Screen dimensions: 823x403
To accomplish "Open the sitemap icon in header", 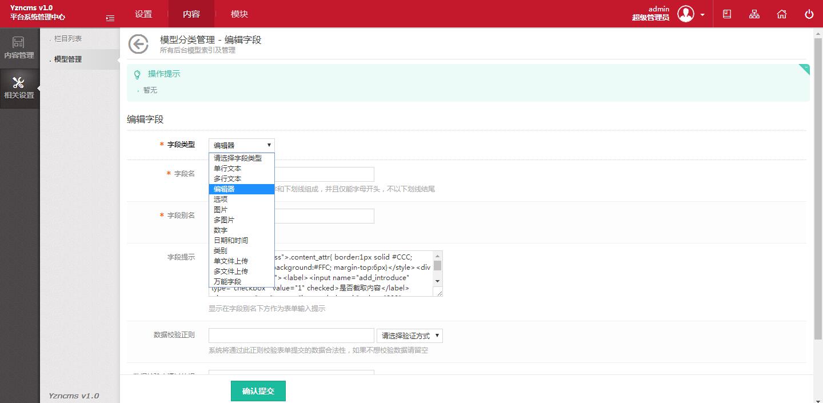I will click(754, 14).
